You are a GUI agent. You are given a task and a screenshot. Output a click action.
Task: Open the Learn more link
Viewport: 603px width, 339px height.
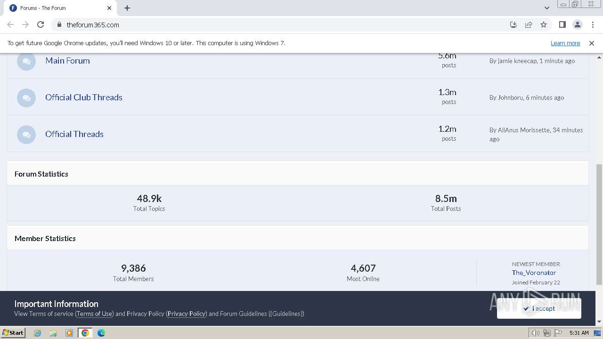[565, 43]
